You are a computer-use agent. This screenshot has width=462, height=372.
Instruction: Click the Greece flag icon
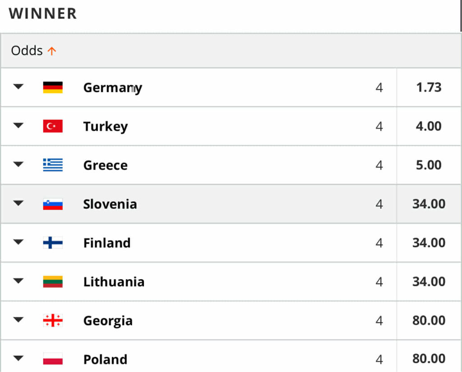(x=53, y=165)
